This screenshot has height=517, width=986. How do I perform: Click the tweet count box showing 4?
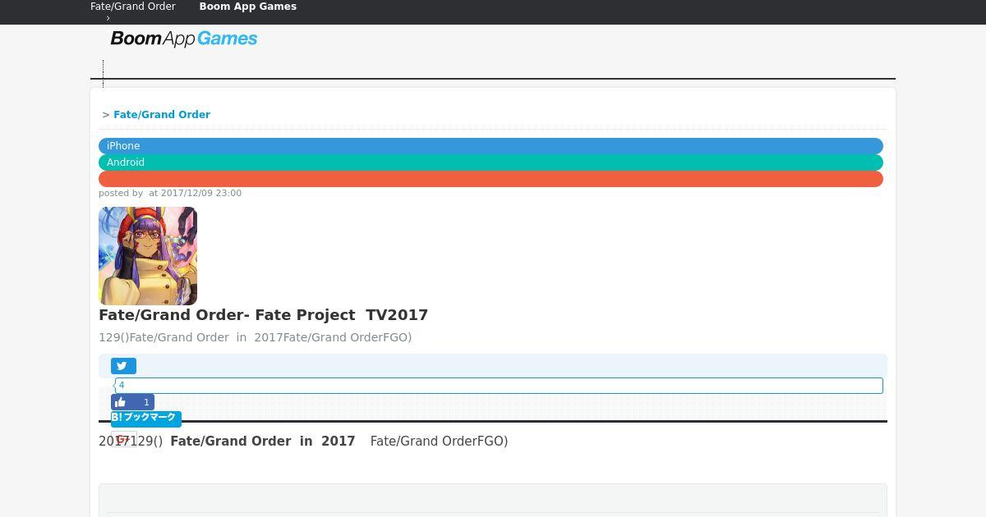click(499, 386)
